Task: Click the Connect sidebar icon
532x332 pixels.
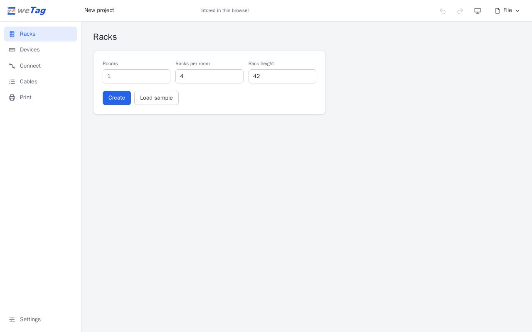Action: tap(12, 66)
